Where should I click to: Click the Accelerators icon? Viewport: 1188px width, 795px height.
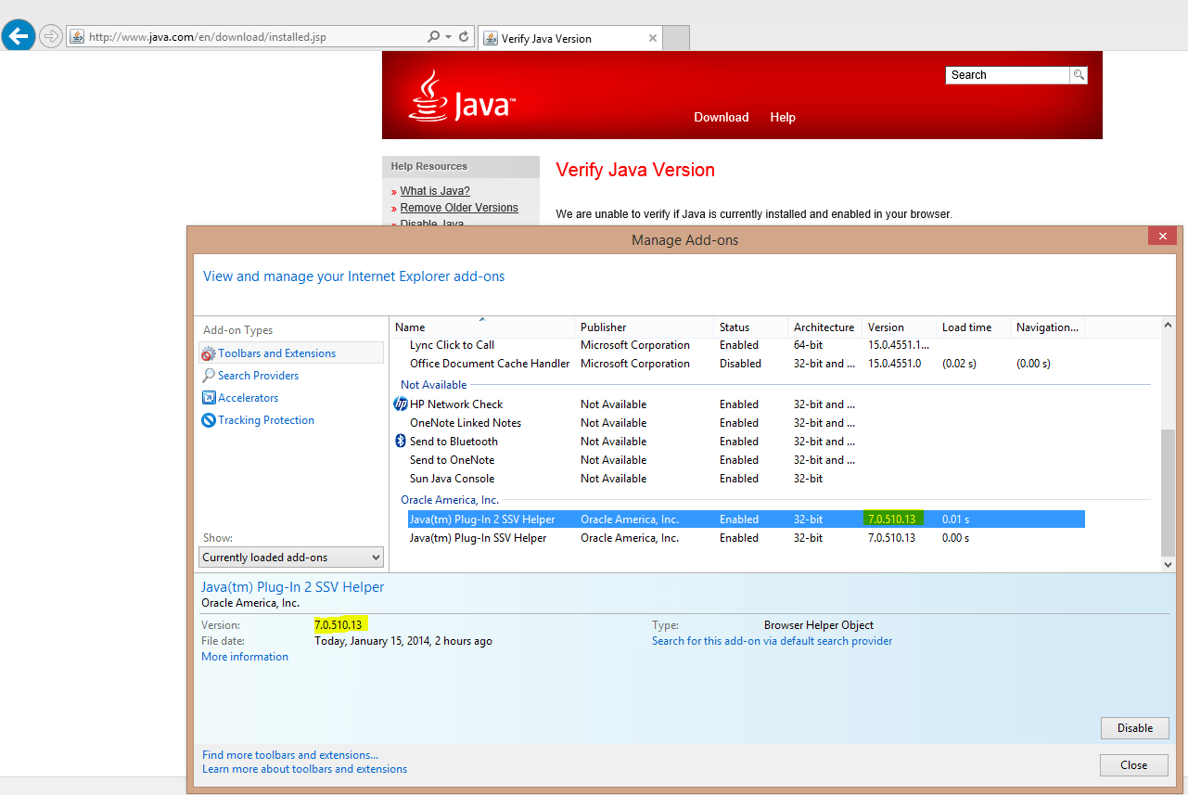[x=209, y=398]
